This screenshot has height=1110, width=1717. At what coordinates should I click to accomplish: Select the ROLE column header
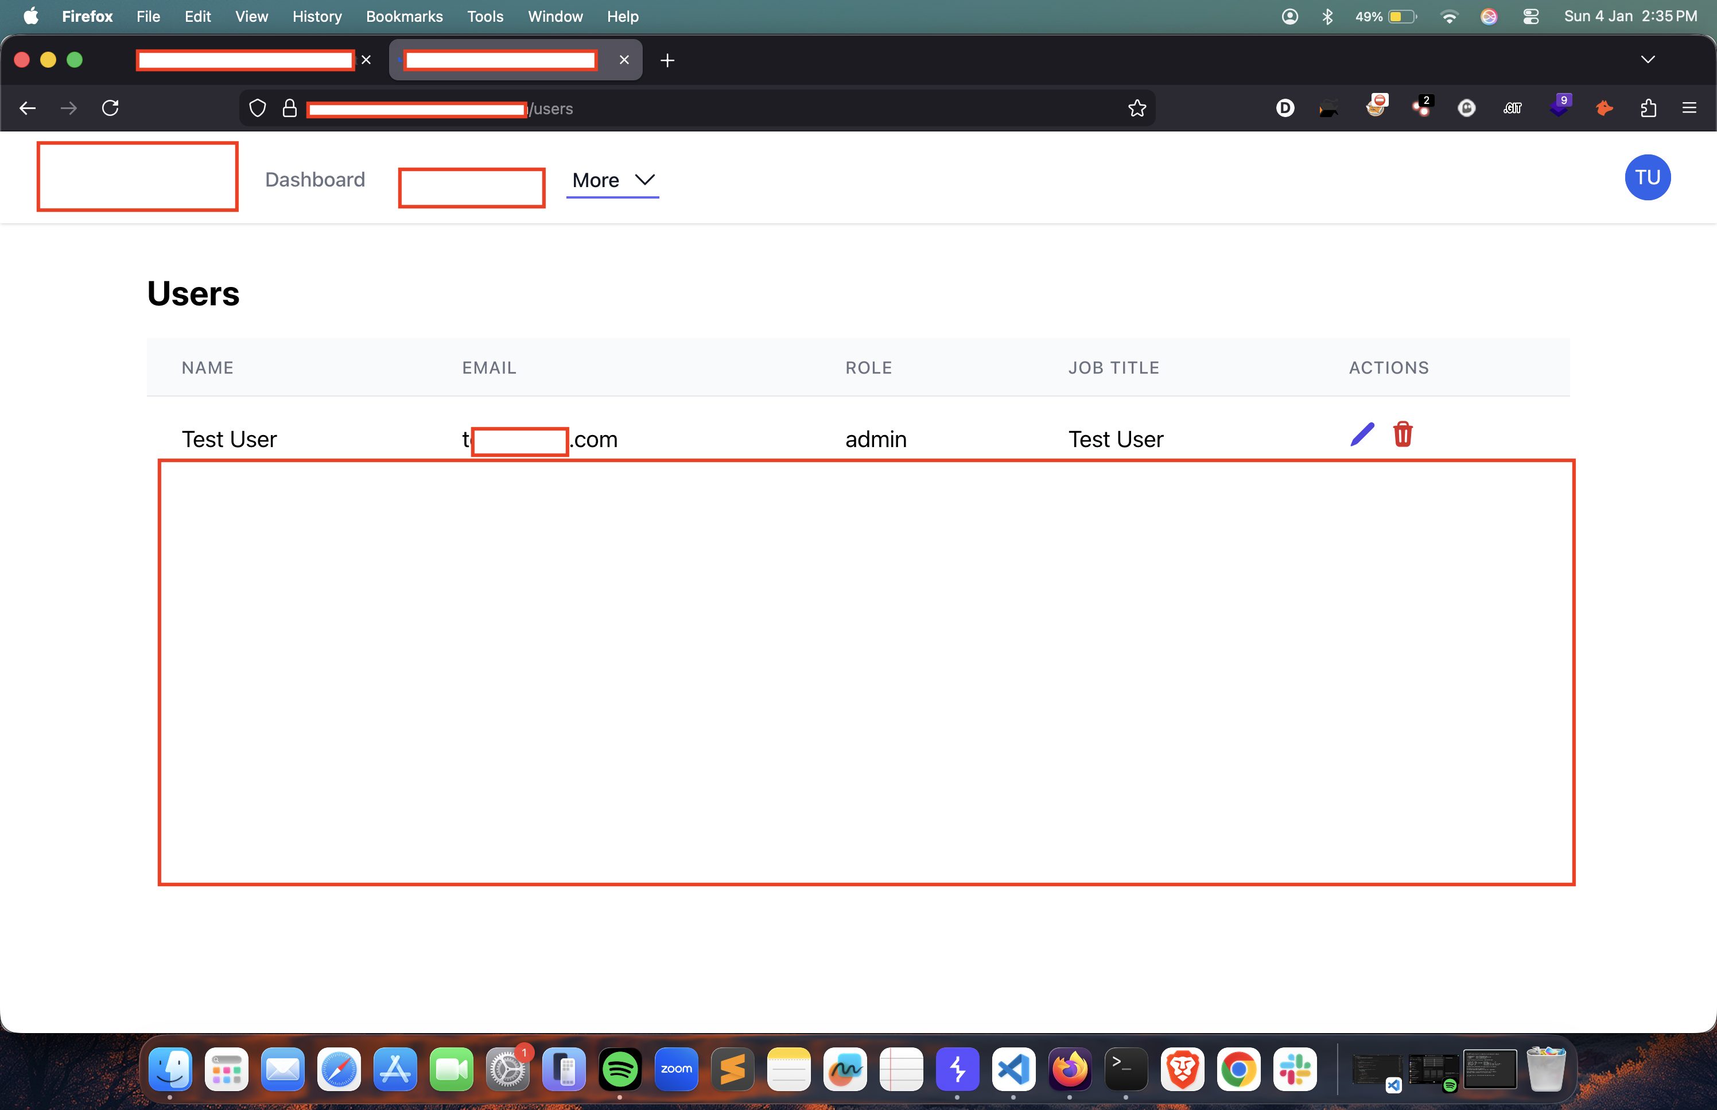coord(868,367)
